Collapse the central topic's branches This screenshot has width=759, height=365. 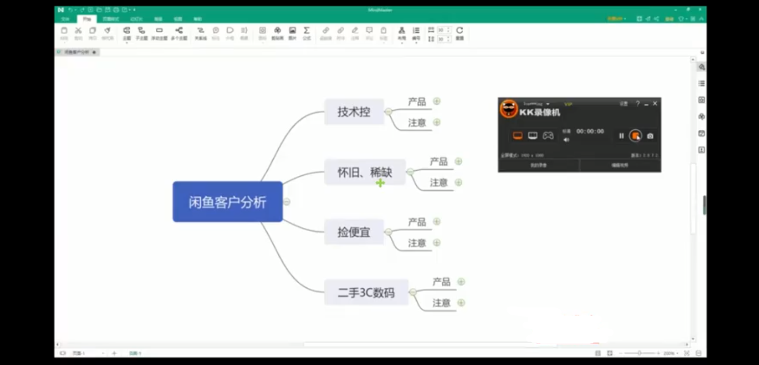pos(287,202)
